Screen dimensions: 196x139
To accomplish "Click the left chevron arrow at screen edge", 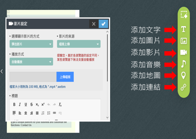I will (2, 71).
